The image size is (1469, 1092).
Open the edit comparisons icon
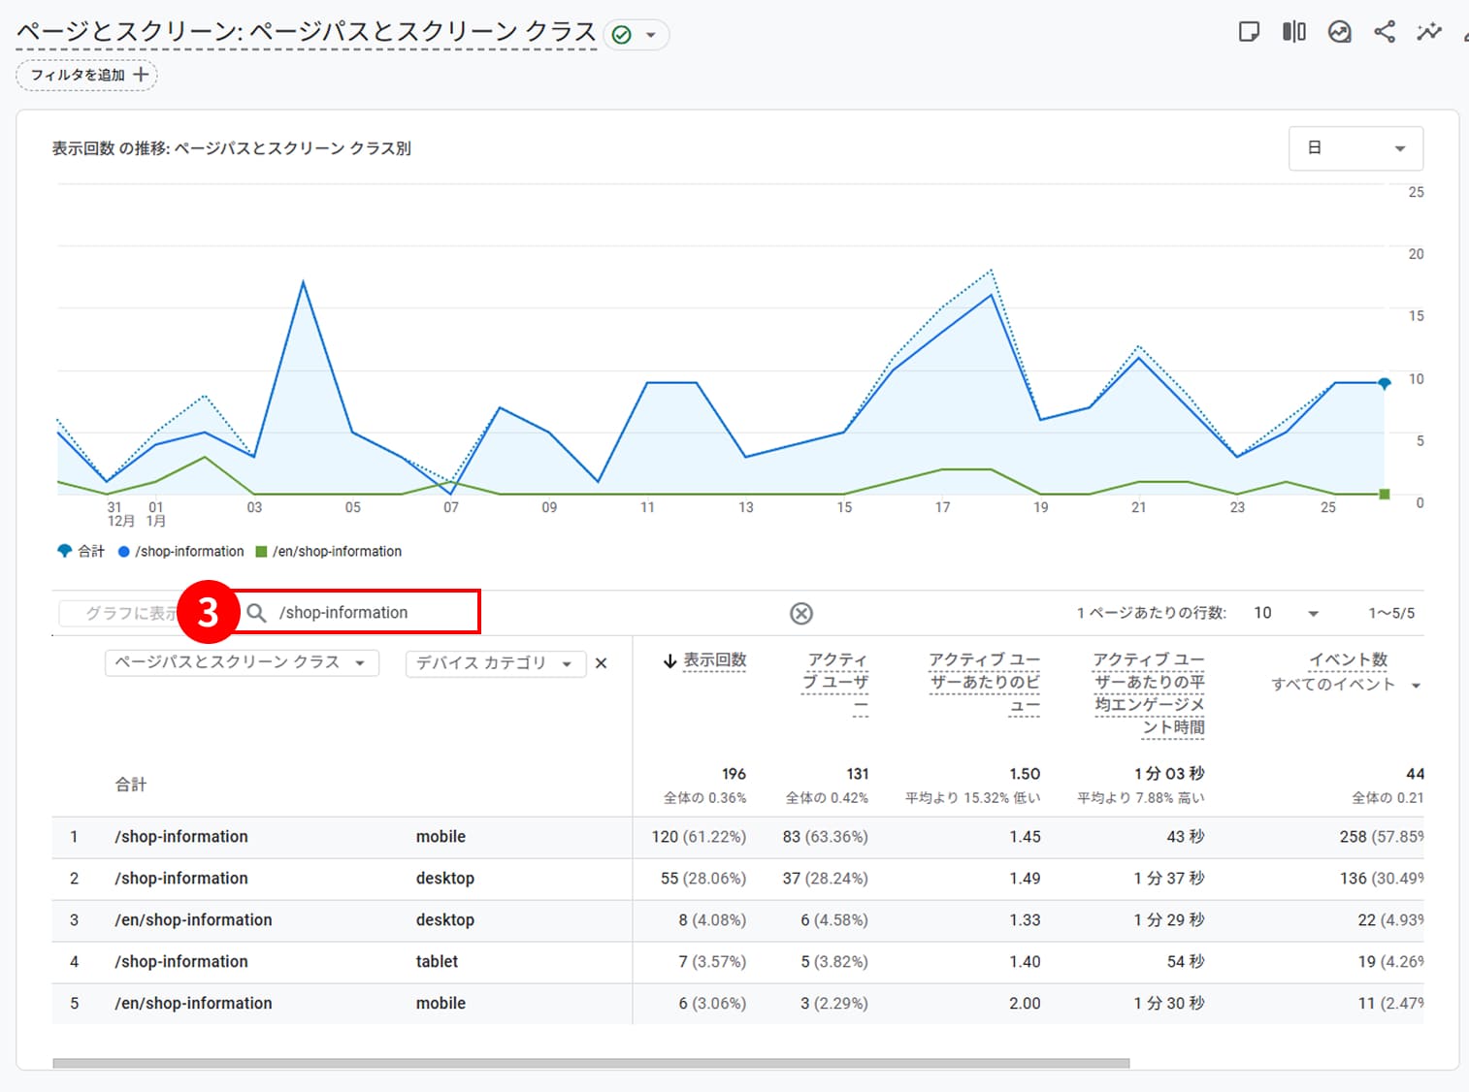[x=1293, y=32]
